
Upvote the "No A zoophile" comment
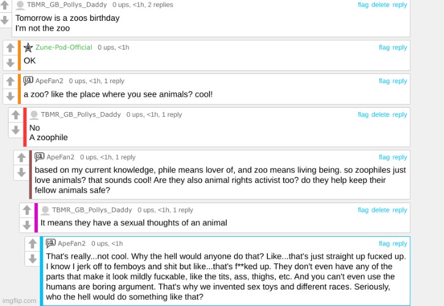(x=15, y=116)
